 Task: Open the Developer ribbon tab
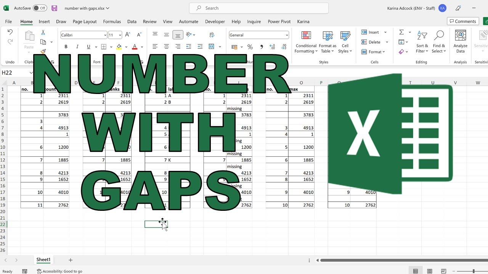[215, 22]
